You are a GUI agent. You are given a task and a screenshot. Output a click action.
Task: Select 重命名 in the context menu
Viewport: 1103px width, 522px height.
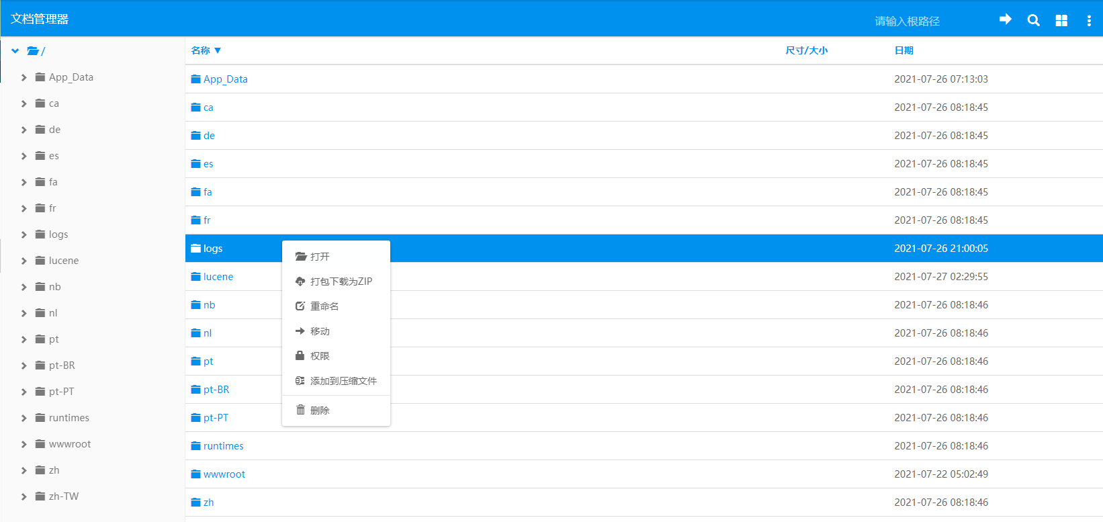pos(324,306)
